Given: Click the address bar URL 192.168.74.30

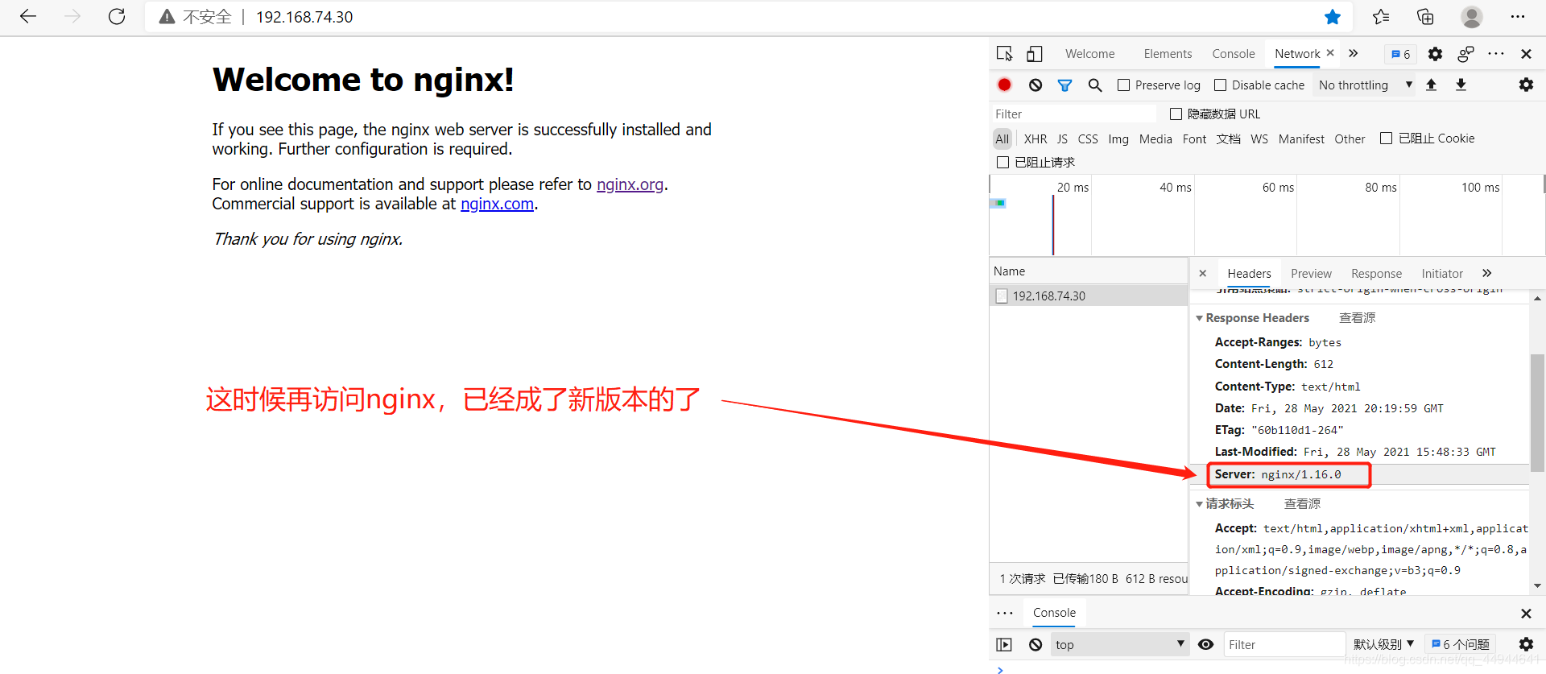Looking at the screenshot, I should click(304, 17).
